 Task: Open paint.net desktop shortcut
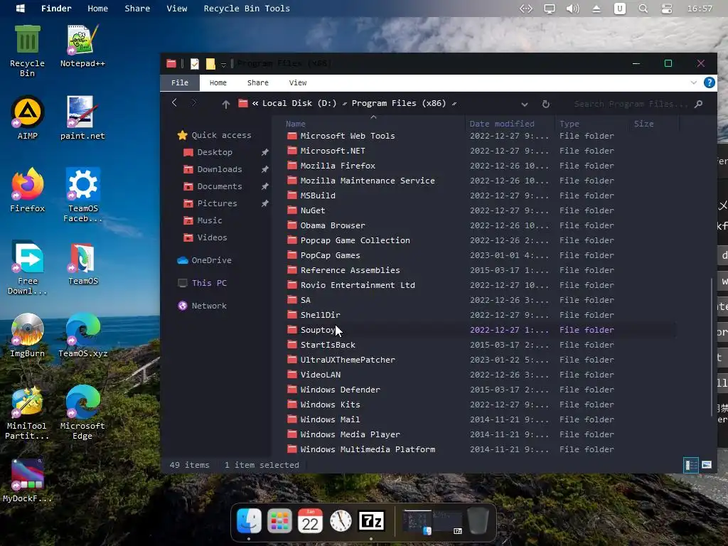(82, 118)
